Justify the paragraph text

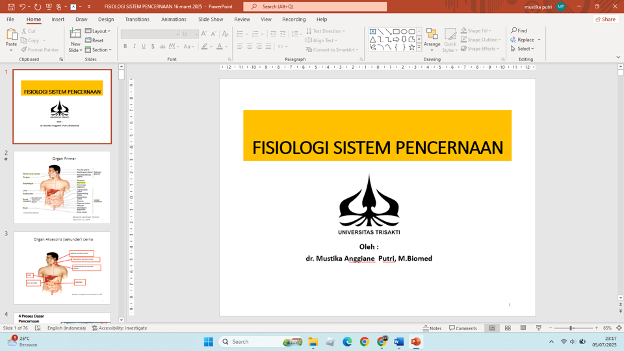pos(268,47)
